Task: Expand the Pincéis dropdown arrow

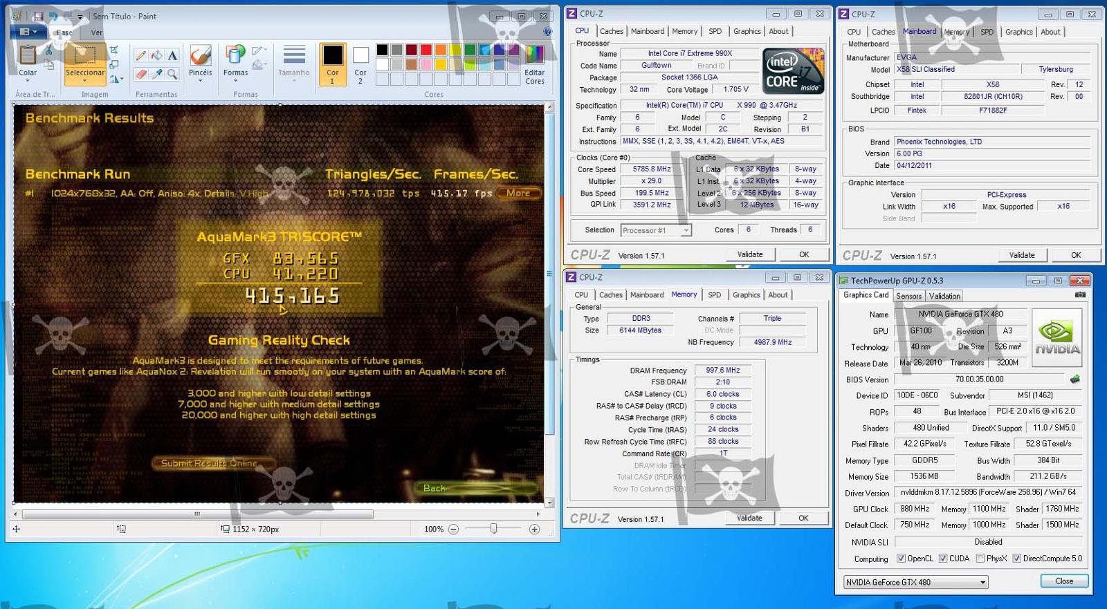Action: pos(200,80)
